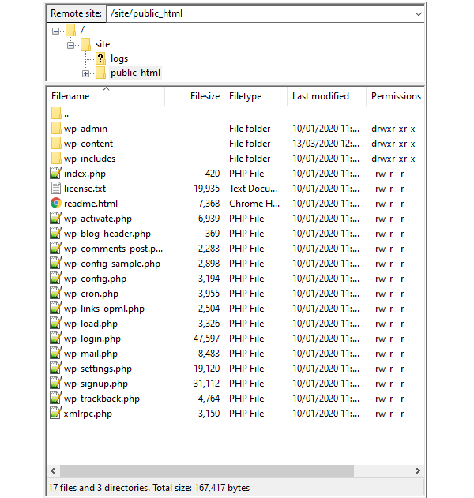
Task: Sort by the Filesize column header
Action: coord(194,96)
